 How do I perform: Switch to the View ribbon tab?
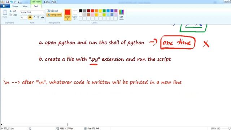click(x=25, y=6)
